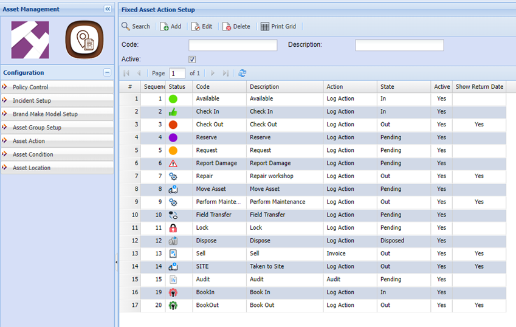This screenshot has width=516, height=327.
Task: Click the orange Request status circle
Action: [x=173, y=150]
